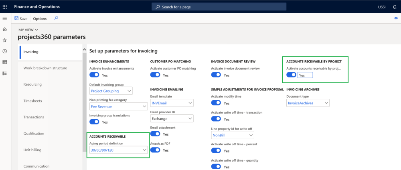This screenshot has width=401, height=170.
Task: Click the search icon in the action bar
Action: 56,18
